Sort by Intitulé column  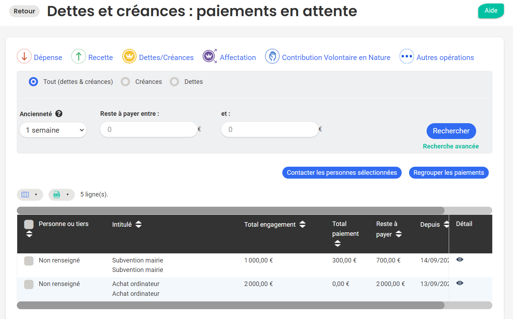(138, 225)
